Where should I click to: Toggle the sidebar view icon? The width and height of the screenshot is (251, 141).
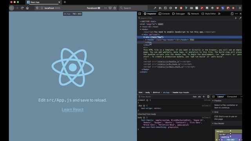pos(166,8)
